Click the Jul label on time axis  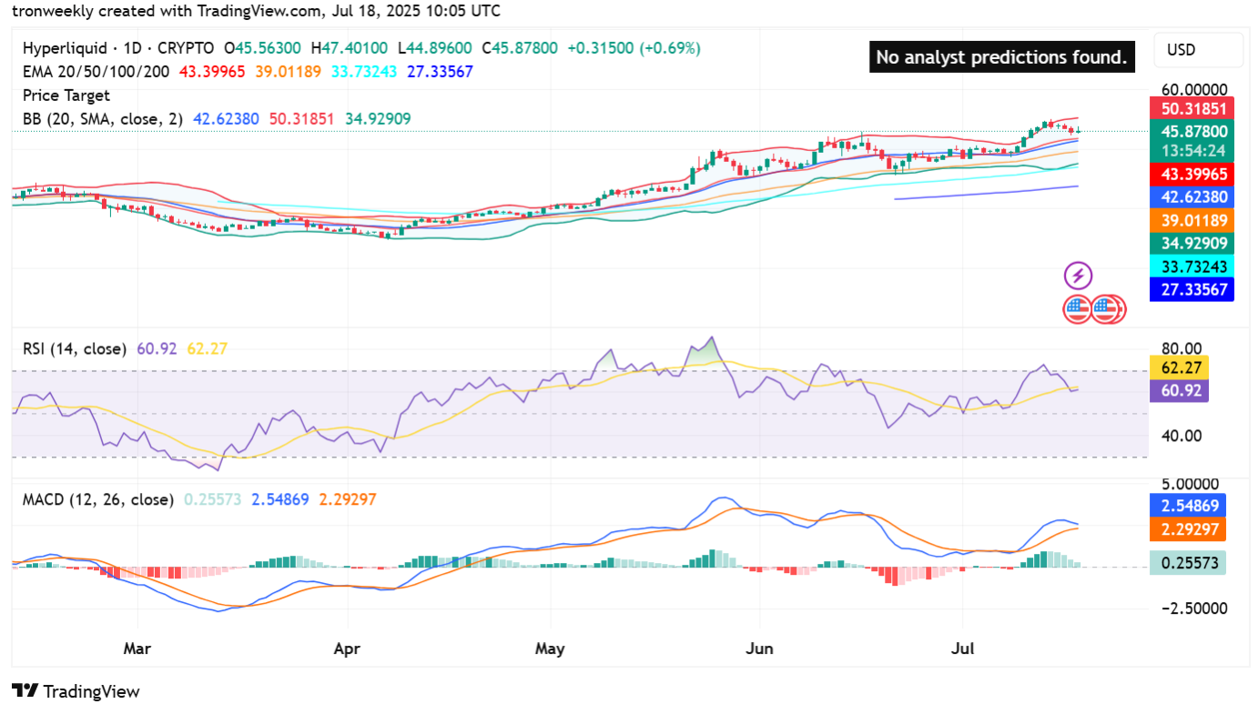[963, 649]
